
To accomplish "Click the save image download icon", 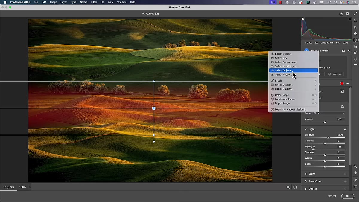I will click(x=341, y=13).
